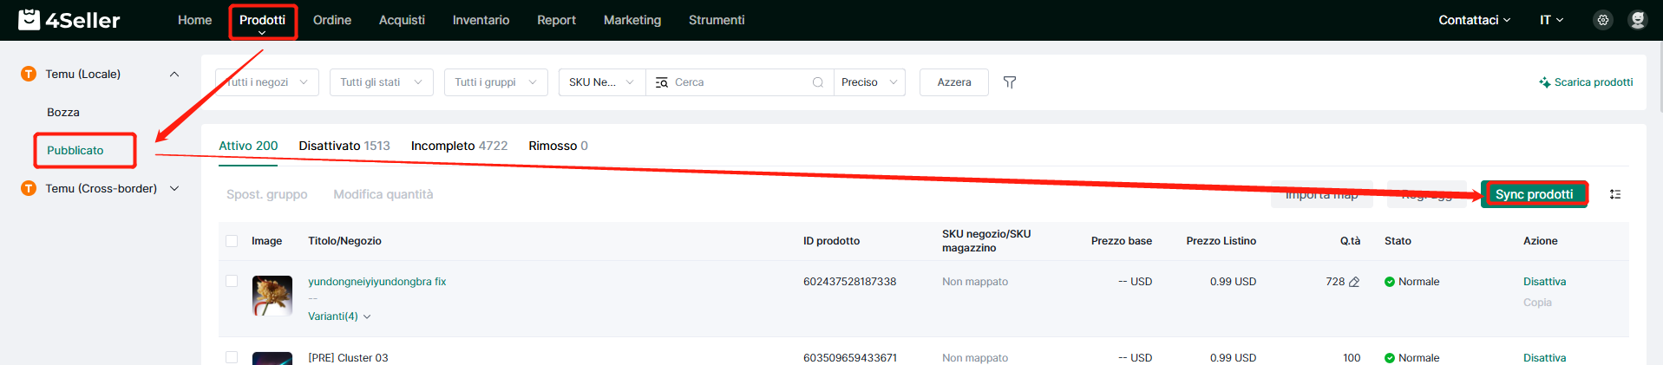Open the Preciso match mode dropdown
The image size is (1663, 365).
pos(869,82)
